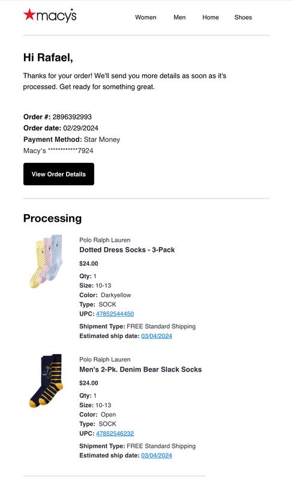Open the dotted dress socks product image
Screen dimensions: 293x481
pos(46,261)
